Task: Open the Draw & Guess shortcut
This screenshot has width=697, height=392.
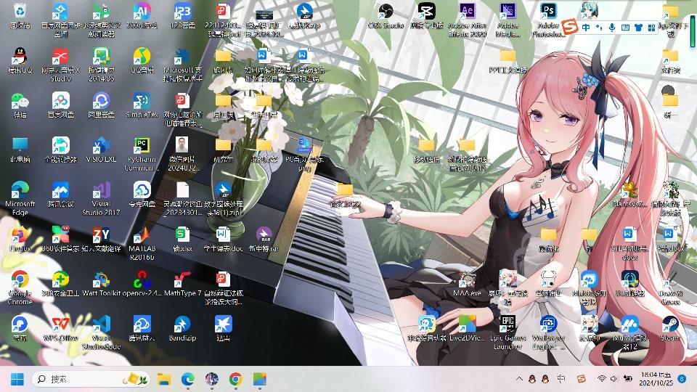Action: click(670, 287)
